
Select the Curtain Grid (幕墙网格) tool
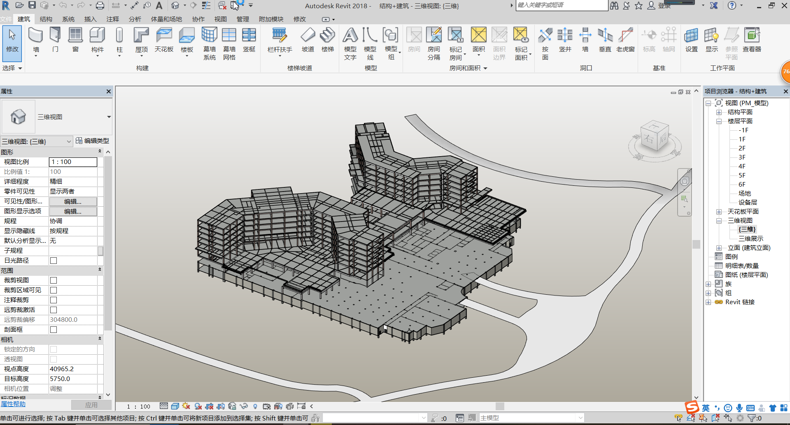[229, 43]
